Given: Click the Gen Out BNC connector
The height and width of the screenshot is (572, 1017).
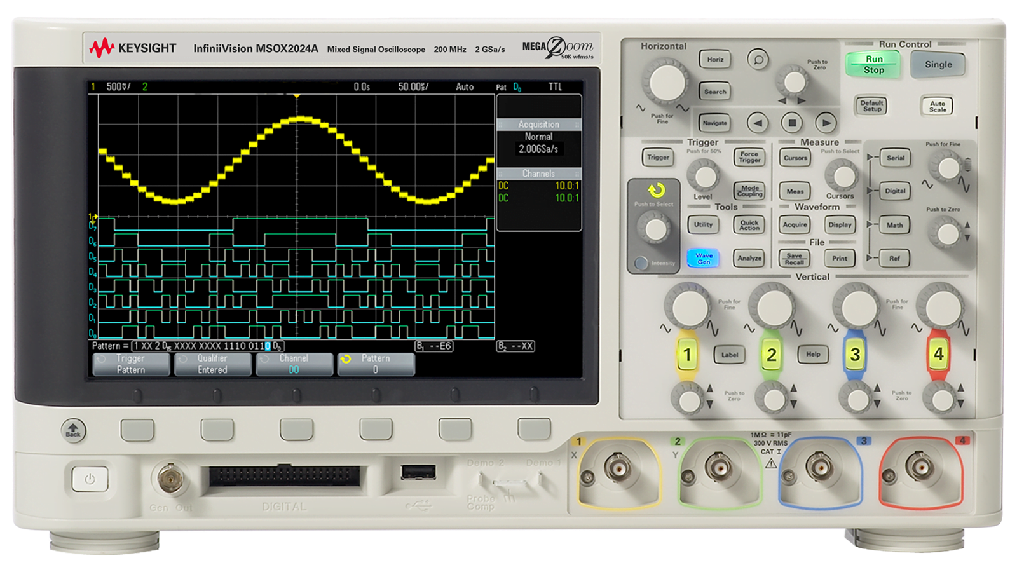Looking at the screenshot, I should (x=170, y=479).
